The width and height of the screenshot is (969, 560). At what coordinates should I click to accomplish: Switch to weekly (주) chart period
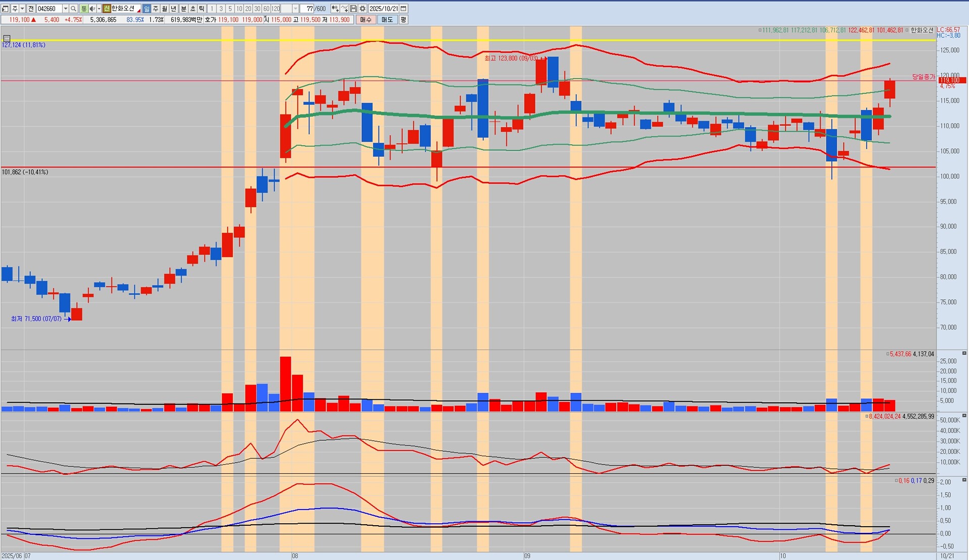tap(155, 9)
